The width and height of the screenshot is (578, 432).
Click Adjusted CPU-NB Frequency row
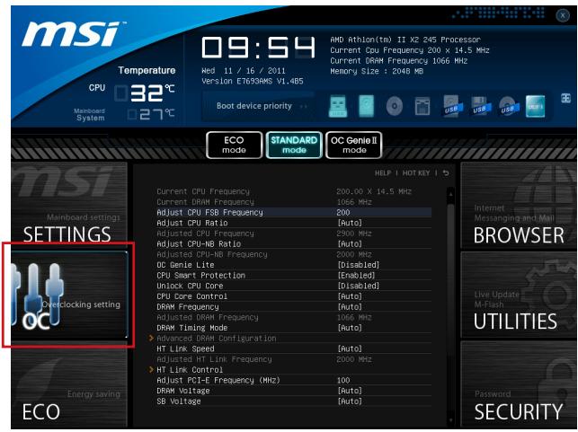tap(294, 254)
